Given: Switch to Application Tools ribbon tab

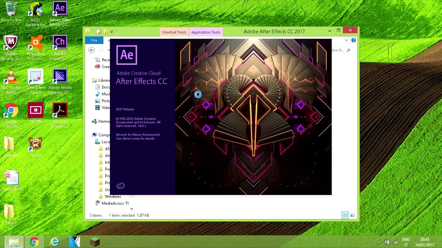Looking at the screenshot, I should click(206, 32).
